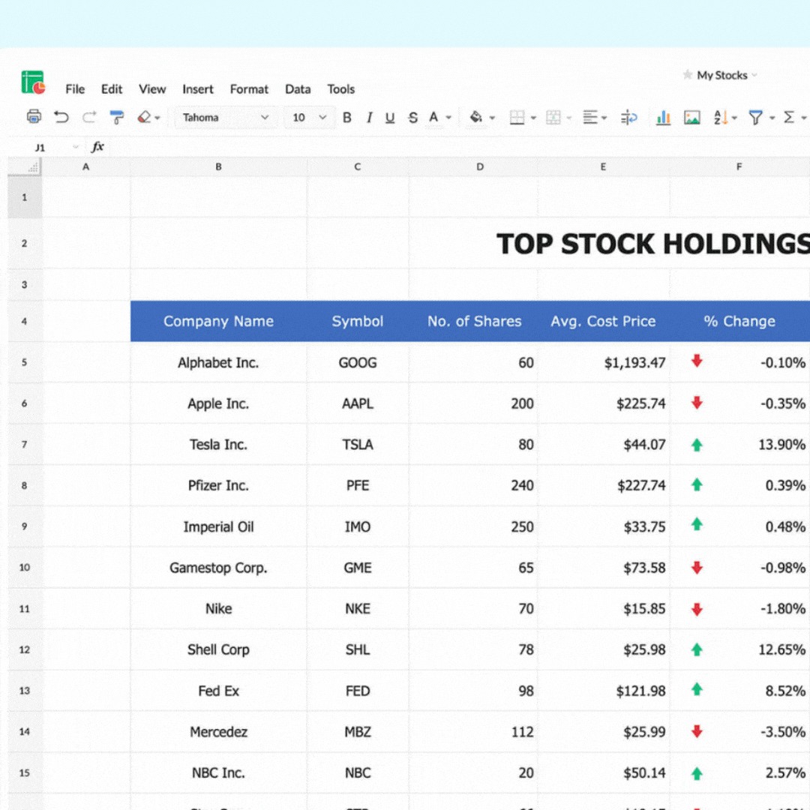Click the Zoho Sheet app logo
This screenshot has height=810, width=810.
(x=33, y=82)
